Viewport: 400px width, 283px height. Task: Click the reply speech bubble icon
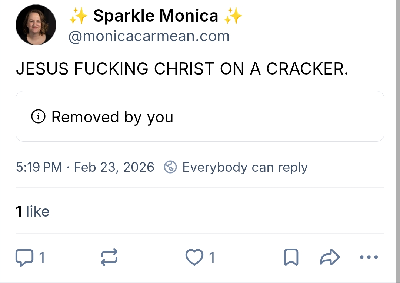coord(24,257)
